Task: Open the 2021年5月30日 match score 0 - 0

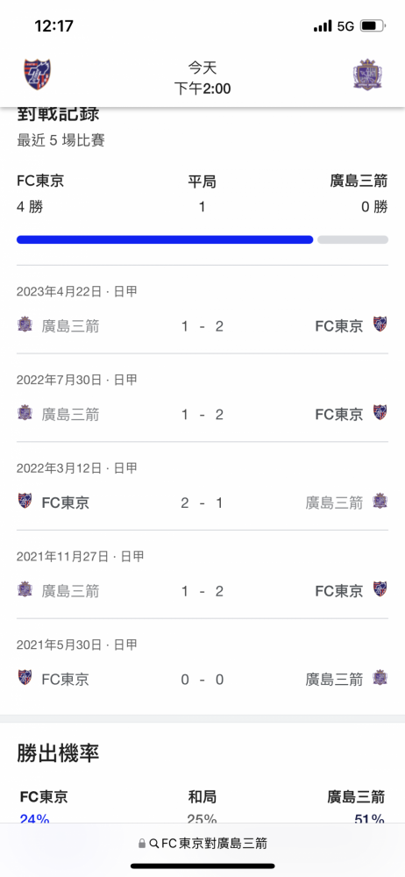Action: (x=202, y=680)
